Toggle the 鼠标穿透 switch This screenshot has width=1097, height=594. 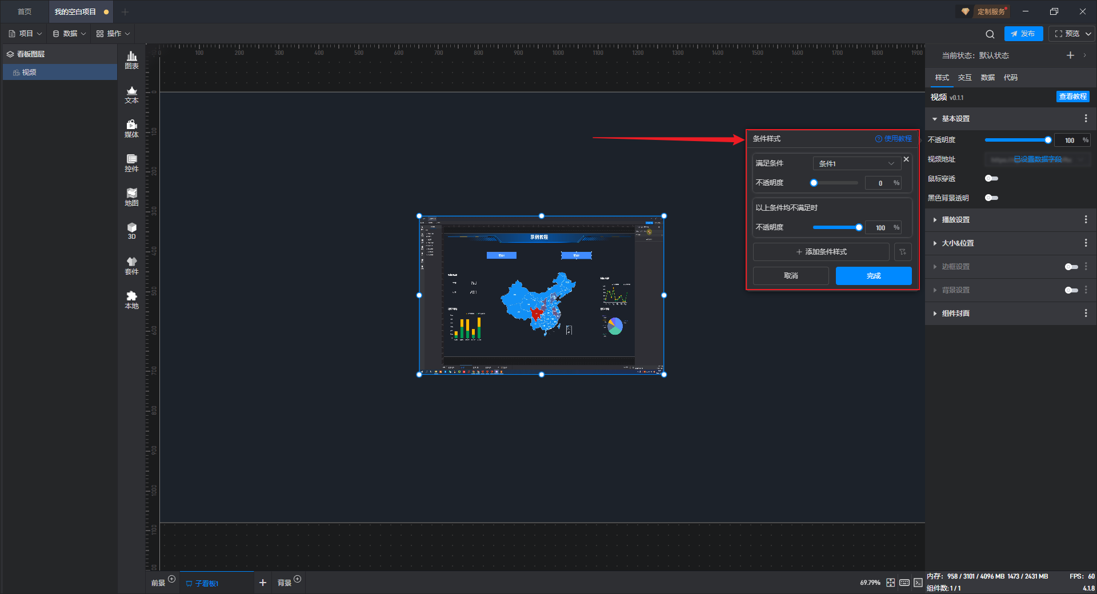[x=991, y=179]
